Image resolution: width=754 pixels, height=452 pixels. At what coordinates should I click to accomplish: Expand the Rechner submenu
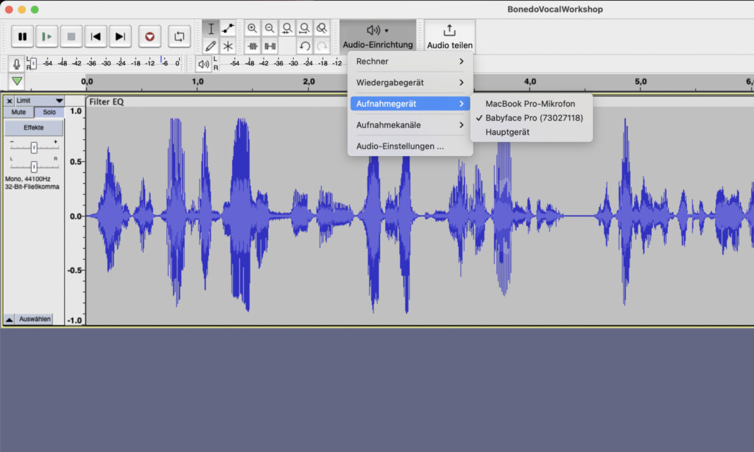coord(410,62)
